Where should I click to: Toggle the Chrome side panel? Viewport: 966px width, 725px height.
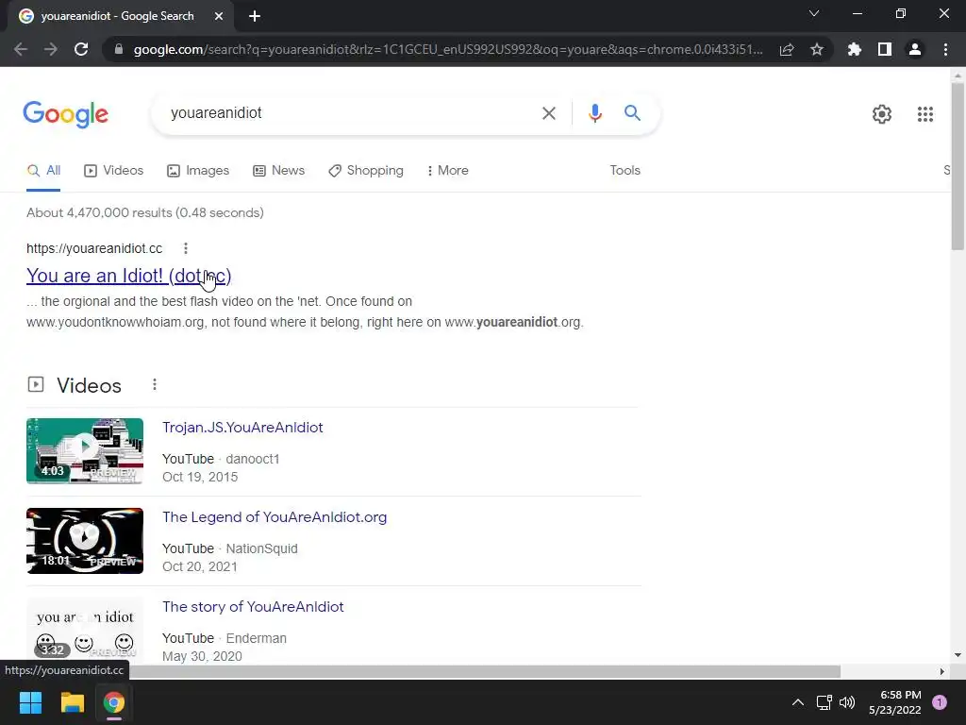(x=885, y=49)
